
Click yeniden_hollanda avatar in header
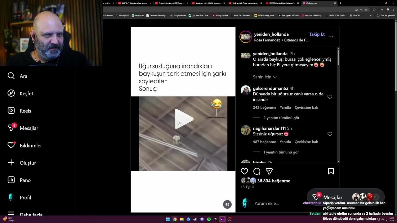click(x=246, y=37)
